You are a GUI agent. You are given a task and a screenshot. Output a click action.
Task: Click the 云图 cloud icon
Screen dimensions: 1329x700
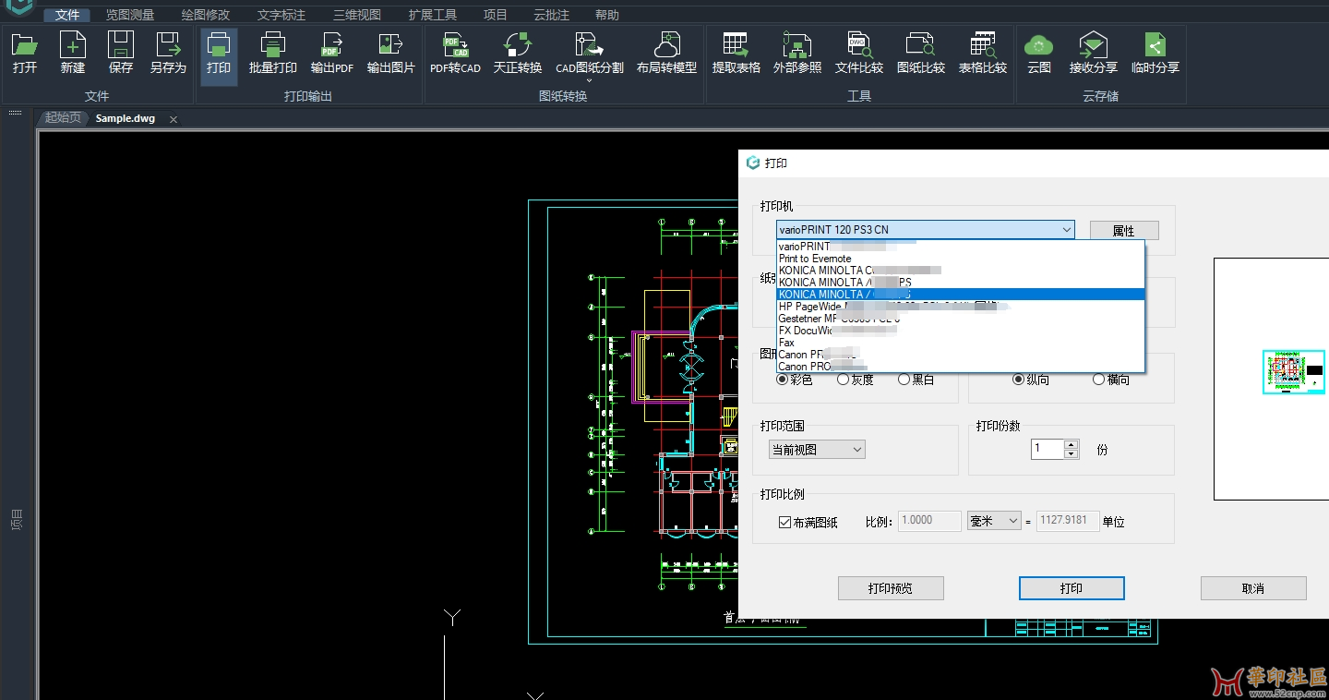click(1039, 44)
